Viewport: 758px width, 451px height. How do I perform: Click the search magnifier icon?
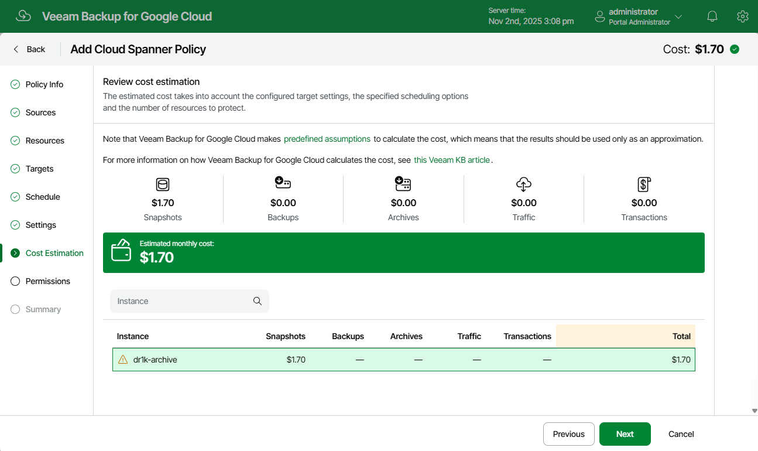tap(258, 301)
